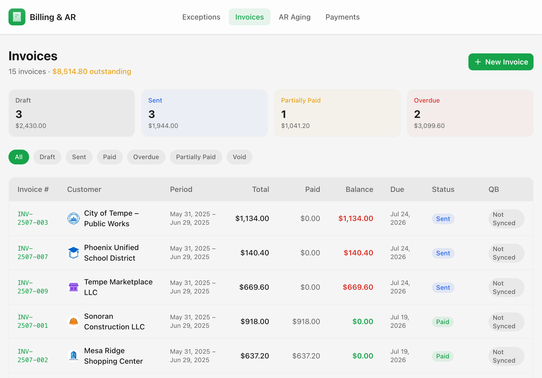Open invoice INV-2507-001
This screenshot has height=378, width=542.
coord(33,321)
